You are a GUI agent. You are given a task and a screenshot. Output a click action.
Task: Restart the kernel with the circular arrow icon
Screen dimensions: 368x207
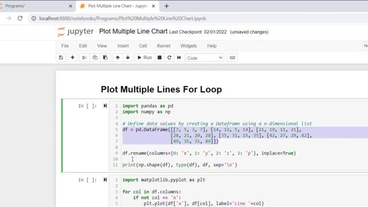pos(169,57)
